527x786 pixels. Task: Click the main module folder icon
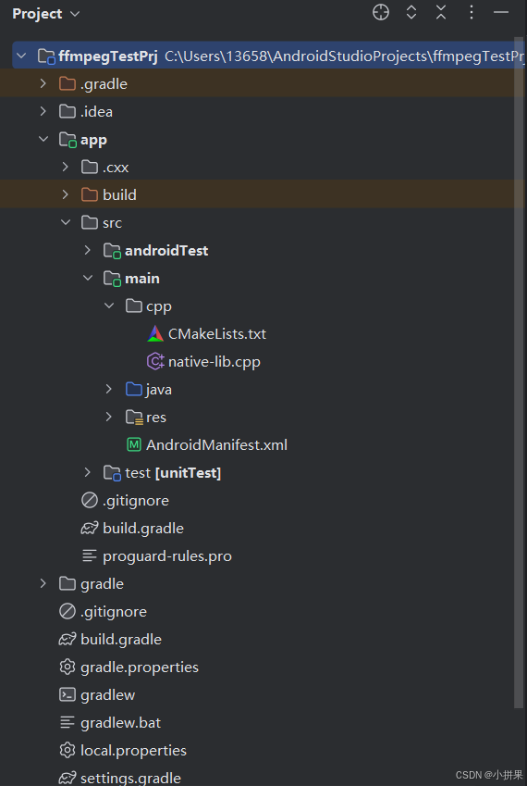[x=112, y=279]
